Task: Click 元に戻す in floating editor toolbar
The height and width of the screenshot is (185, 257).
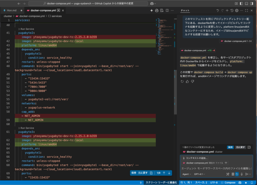Action: coord(143,173)
